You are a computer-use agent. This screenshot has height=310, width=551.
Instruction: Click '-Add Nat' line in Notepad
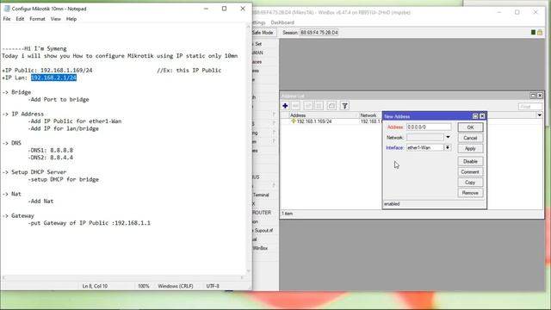tap(40, 201)
